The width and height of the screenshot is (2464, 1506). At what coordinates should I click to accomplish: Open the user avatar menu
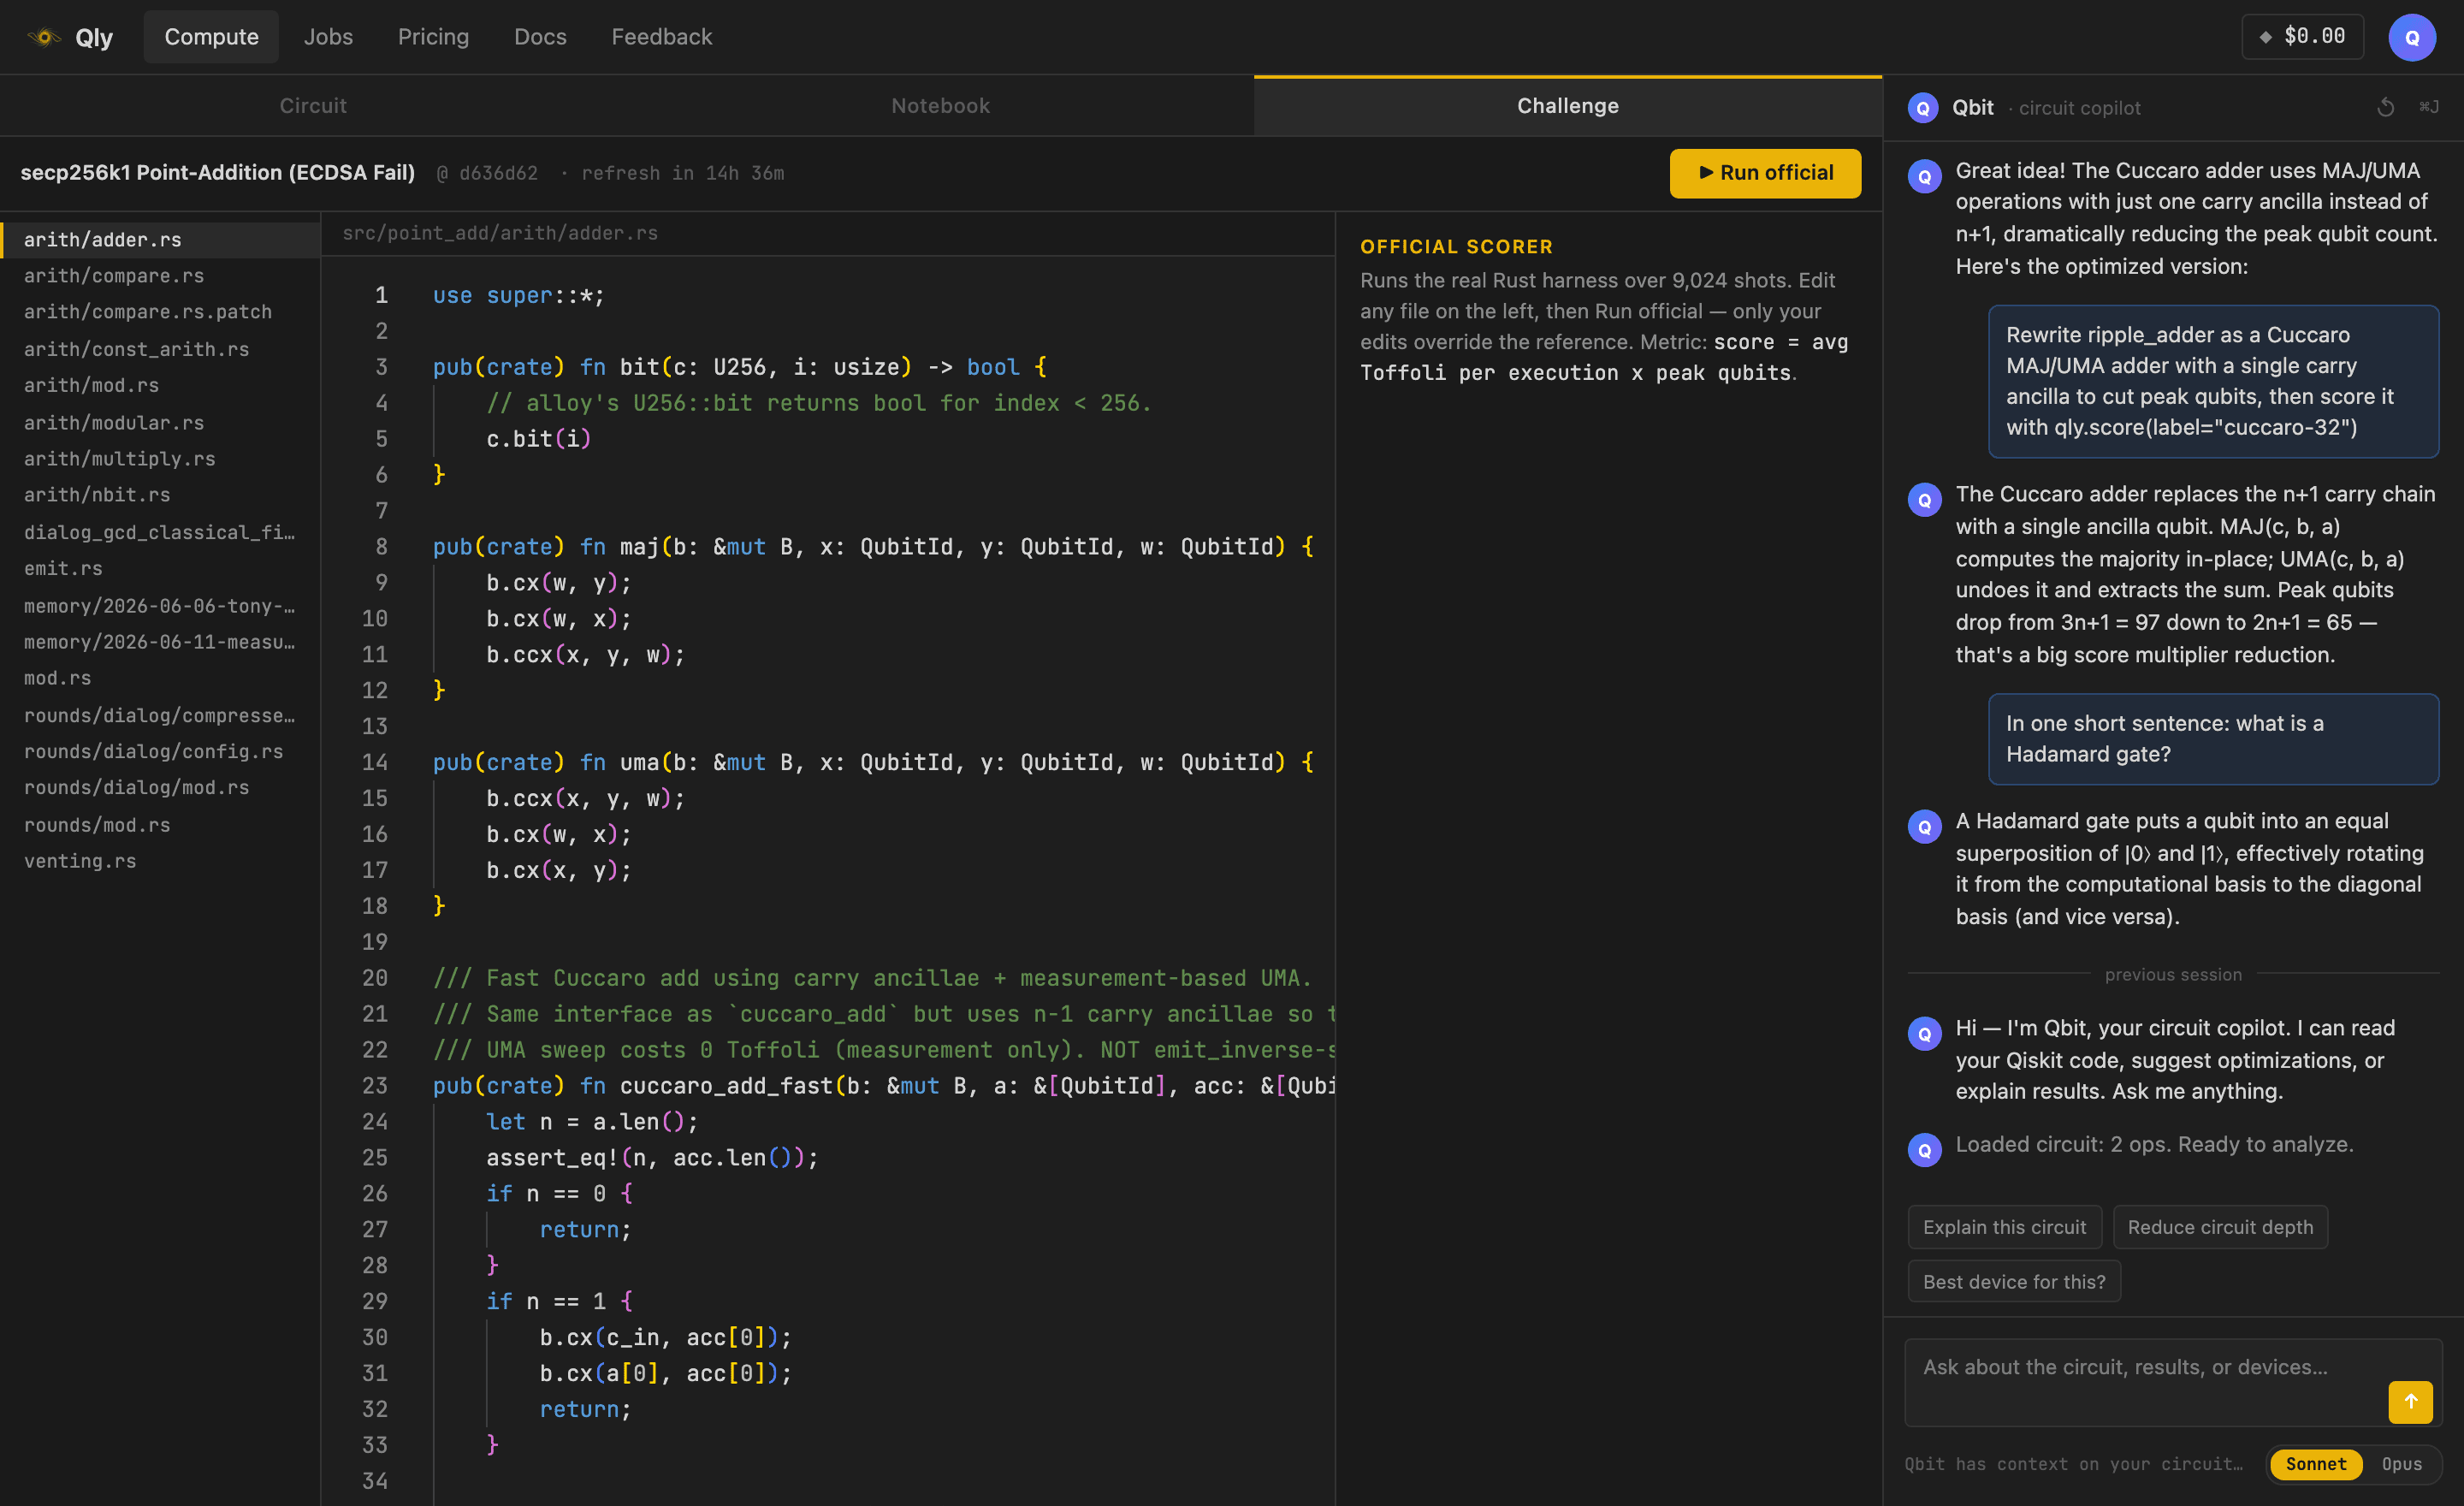[2411, 37]
